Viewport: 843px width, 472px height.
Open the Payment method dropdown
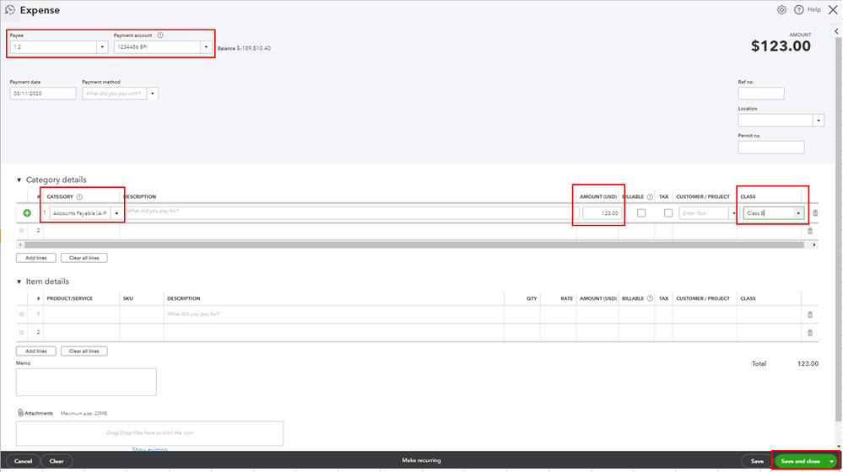152,94
